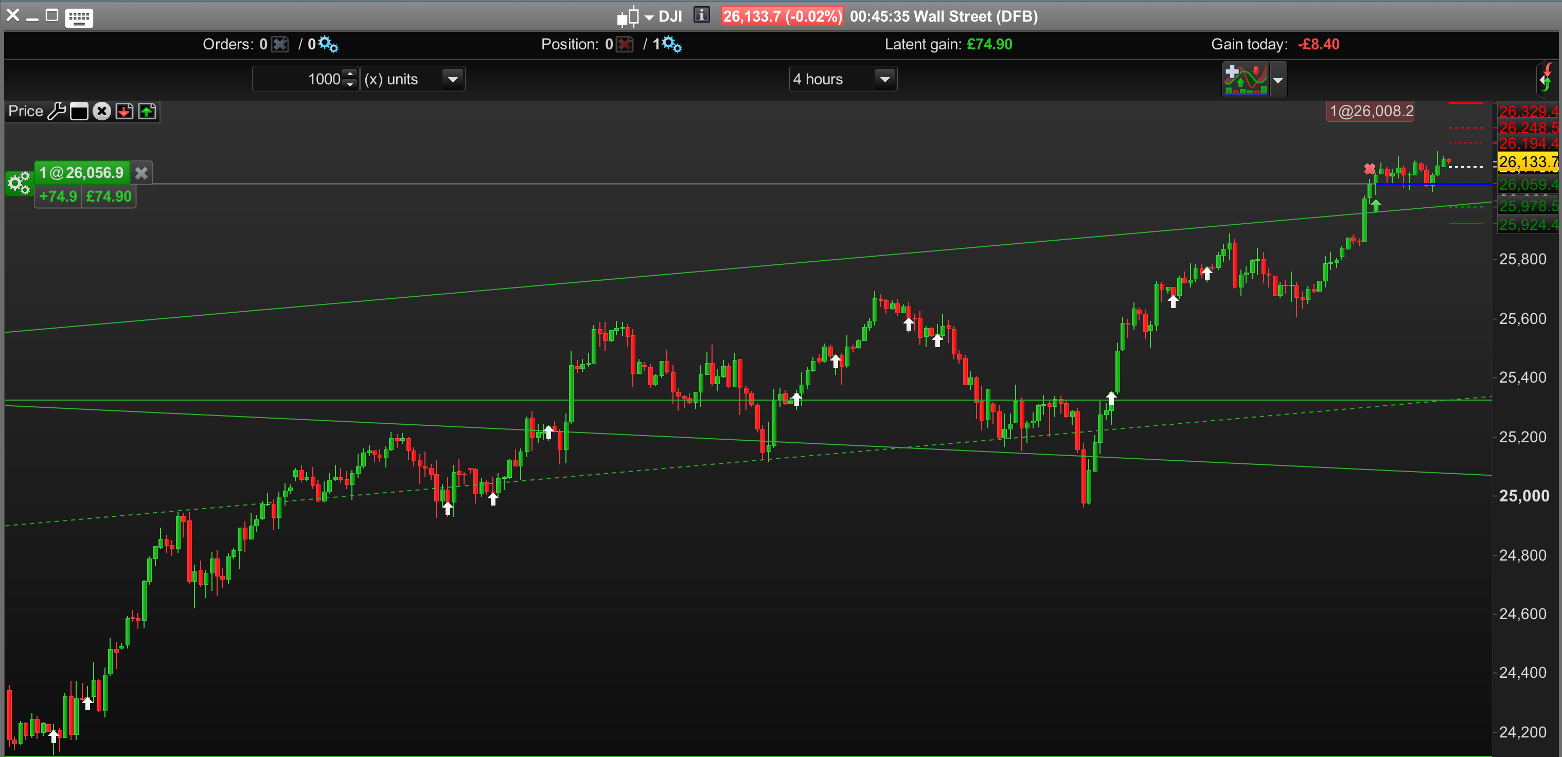Click the Price settings wrench icon
This screenshot has height=757, width=1562.
click(x=57, y=112)
